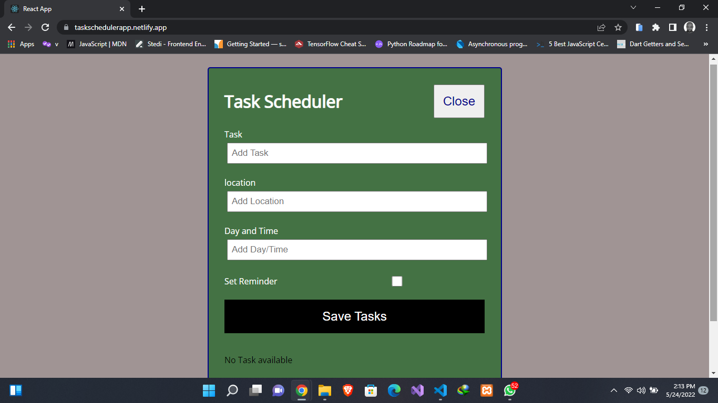Open the Chat icon in taskbar
The image size is (718, 403).
[x=278, y=390]
